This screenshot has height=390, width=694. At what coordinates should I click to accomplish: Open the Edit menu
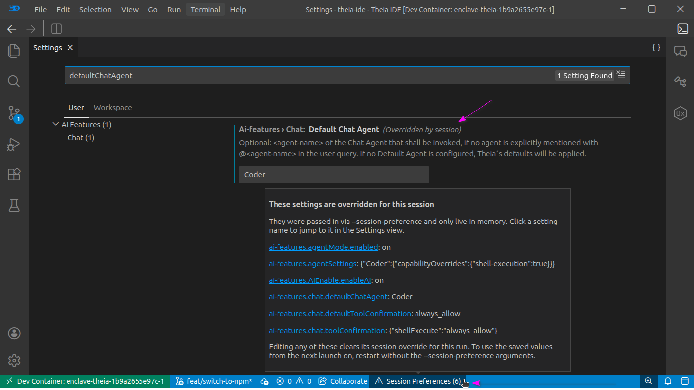[63, 10]
